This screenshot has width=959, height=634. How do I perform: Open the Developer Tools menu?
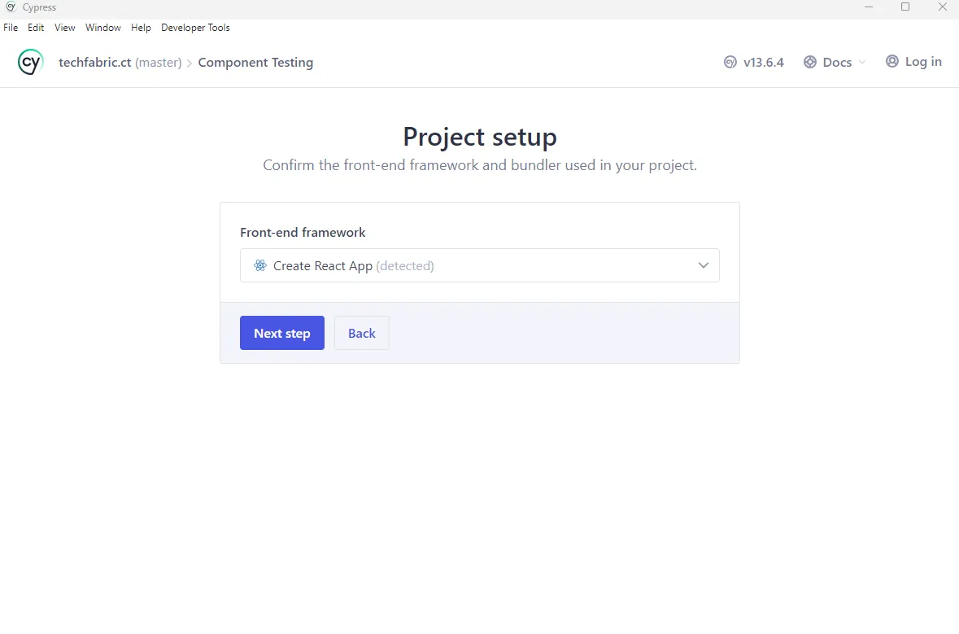coord(195,27)
